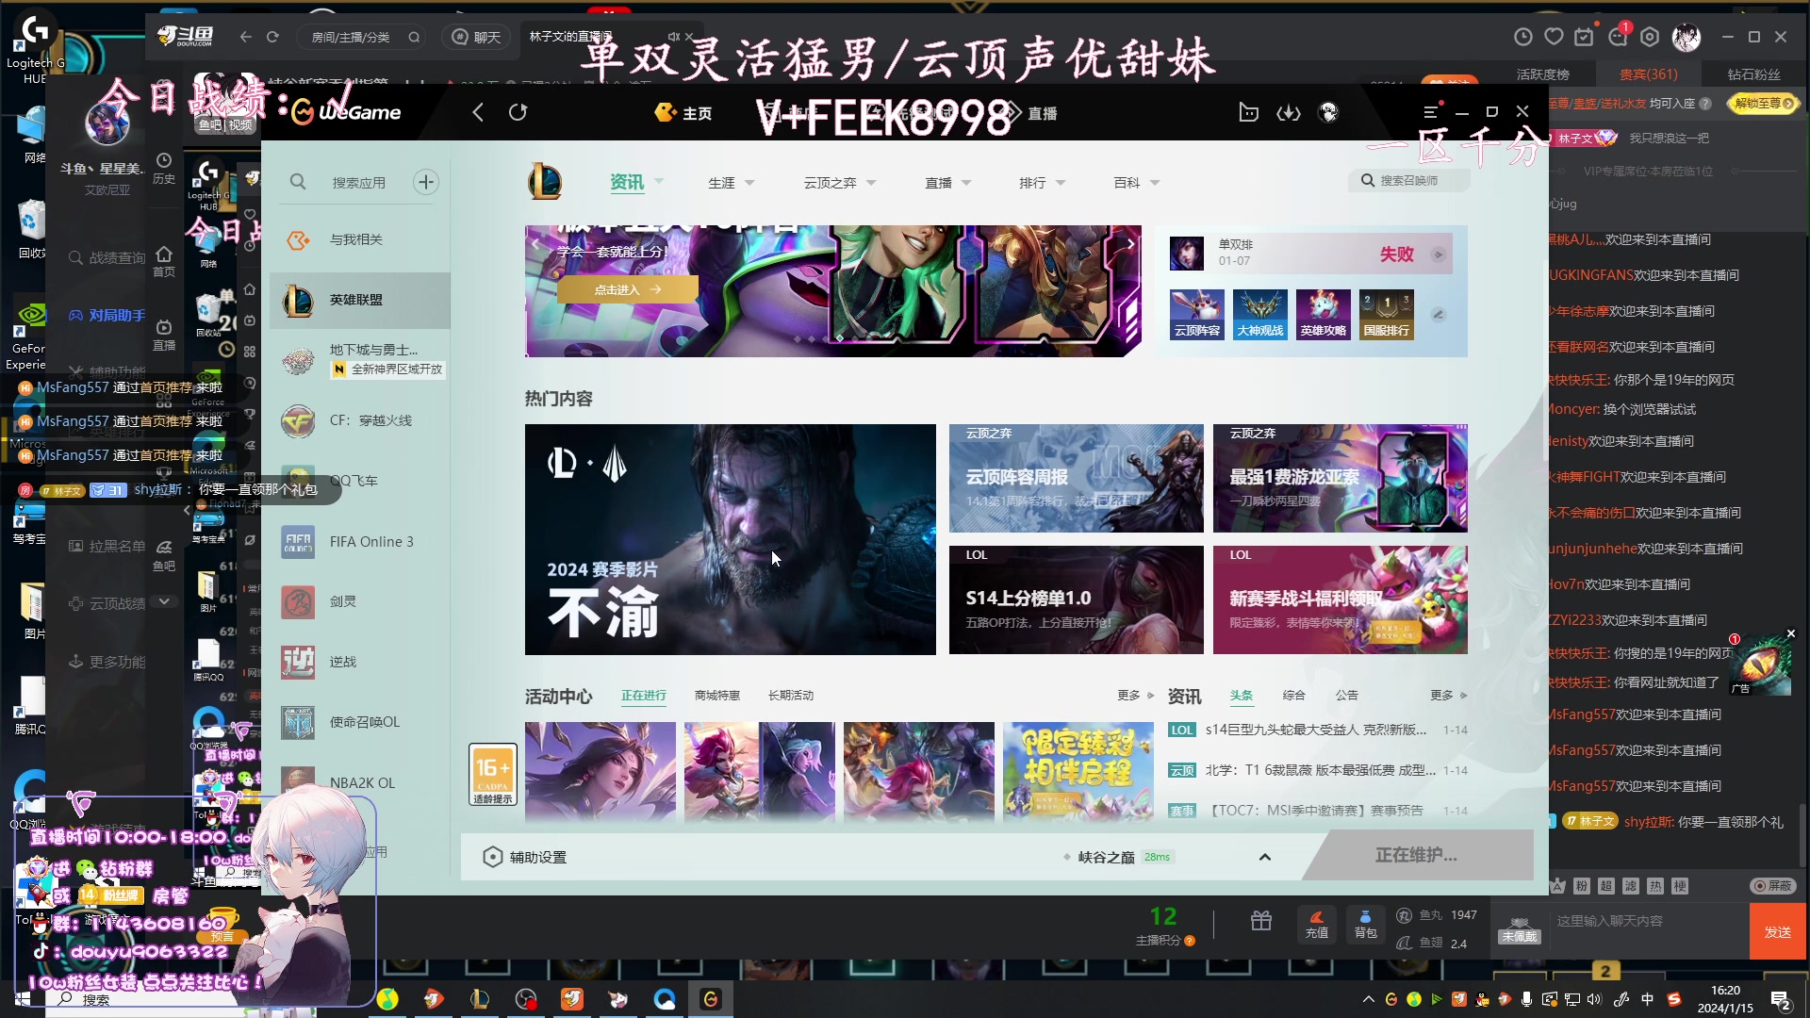
Task: Open the 单双排 失败 match record
Action: [1309, 254]
